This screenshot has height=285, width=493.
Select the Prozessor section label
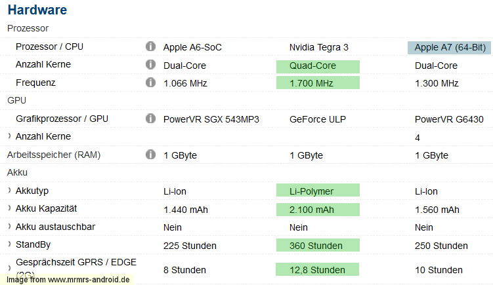coord(28,28)
